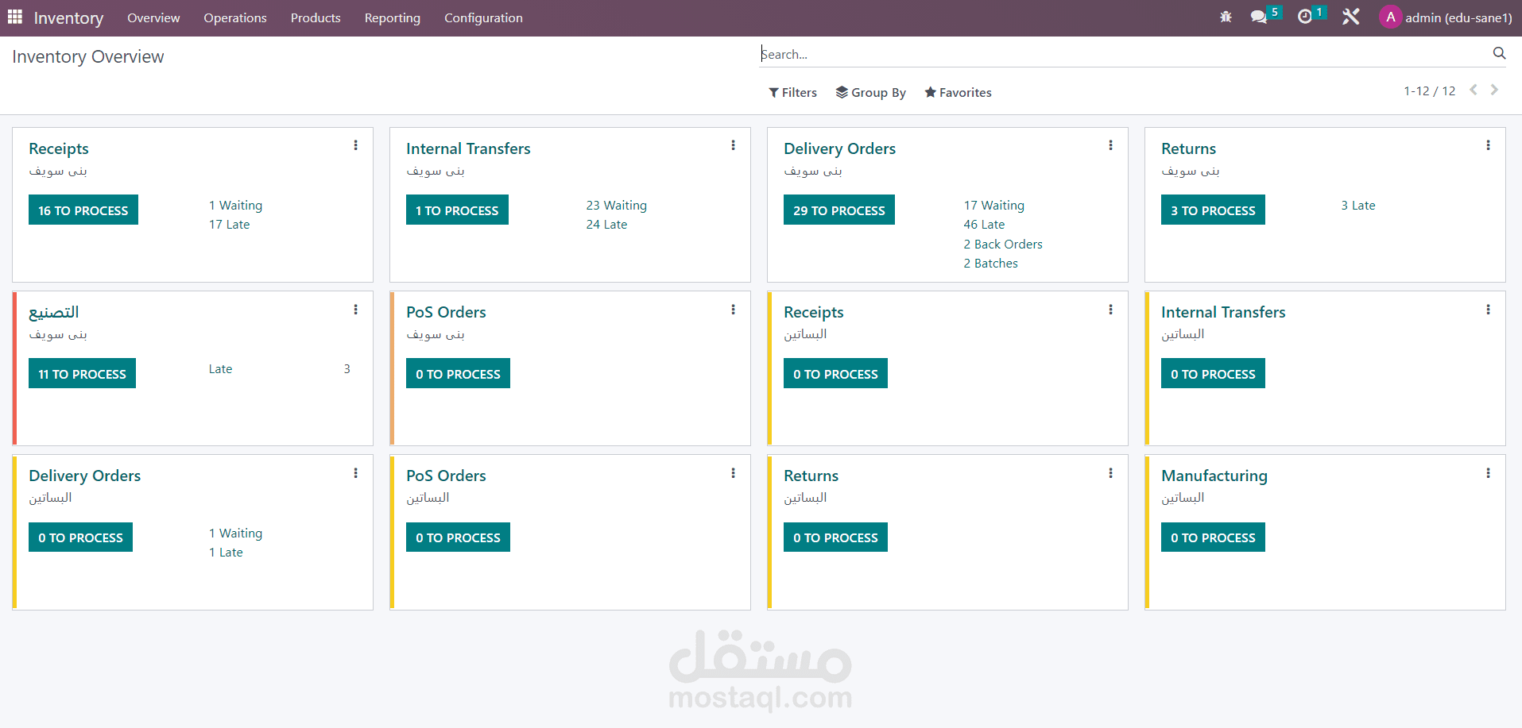Open kebab menu on Receipts البساتين card

pos(1110,310)
